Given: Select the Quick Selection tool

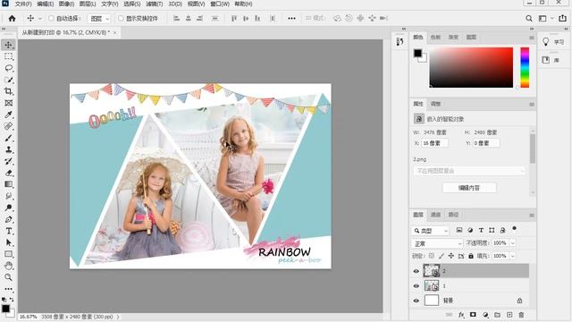Looking at the screenshot, I should click(x=8, y=80).
